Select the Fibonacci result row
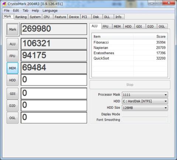 (130, 42)
